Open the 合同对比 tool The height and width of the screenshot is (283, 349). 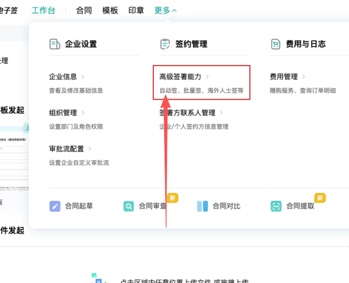pos(226,206)
